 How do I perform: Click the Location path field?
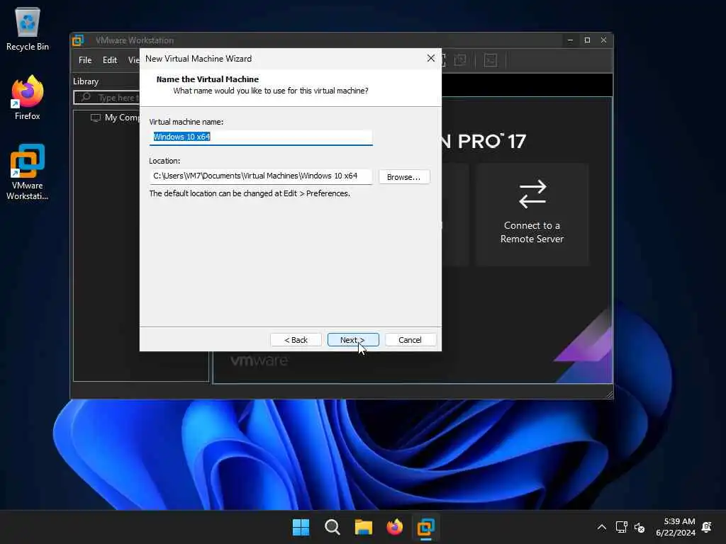(x=261, y=176)
